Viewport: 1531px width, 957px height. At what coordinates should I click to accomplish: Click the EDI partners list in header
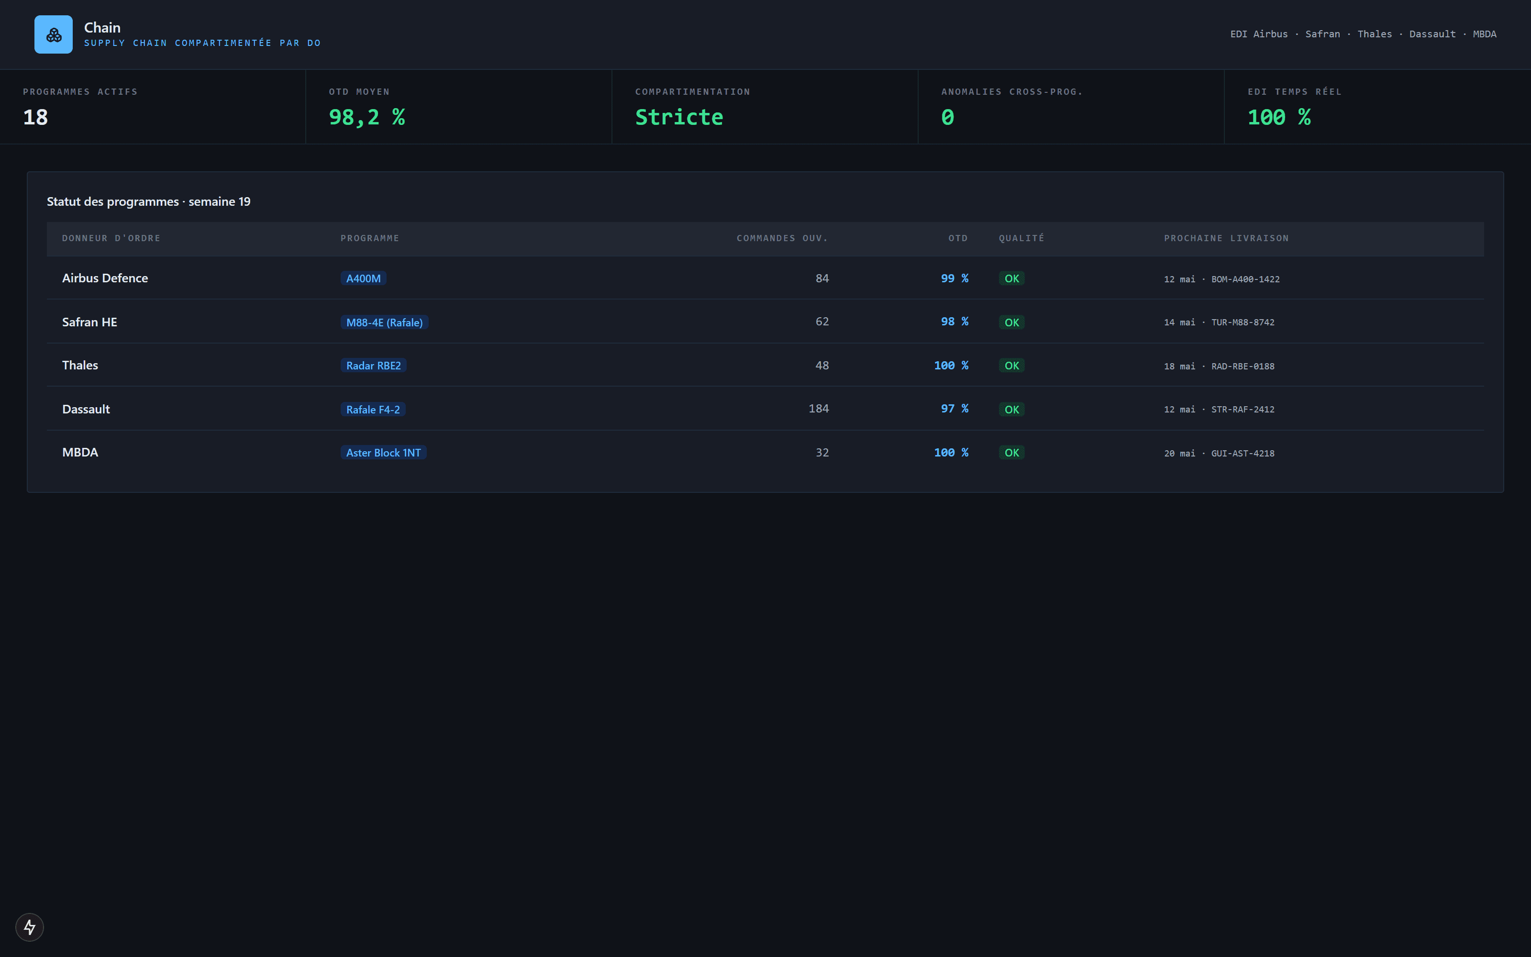[x=1363, y=34]
